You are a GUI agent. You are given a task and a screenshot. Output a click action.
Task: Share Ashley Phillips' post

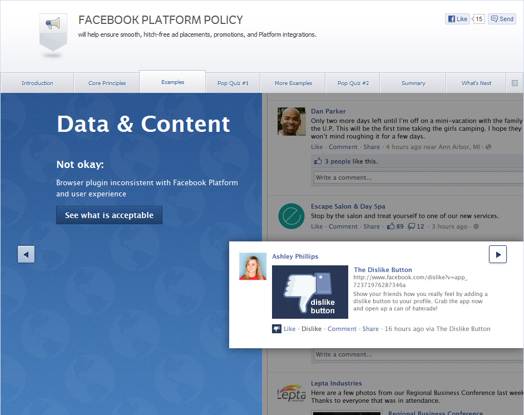click(x=370, y=329)
